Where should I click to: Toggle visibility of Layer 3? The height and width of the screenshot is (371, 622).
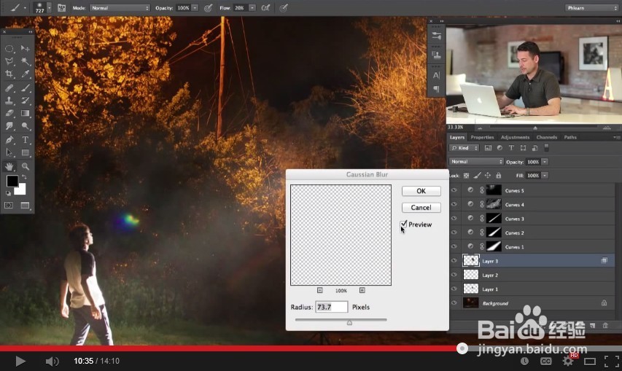coord(454,261)
